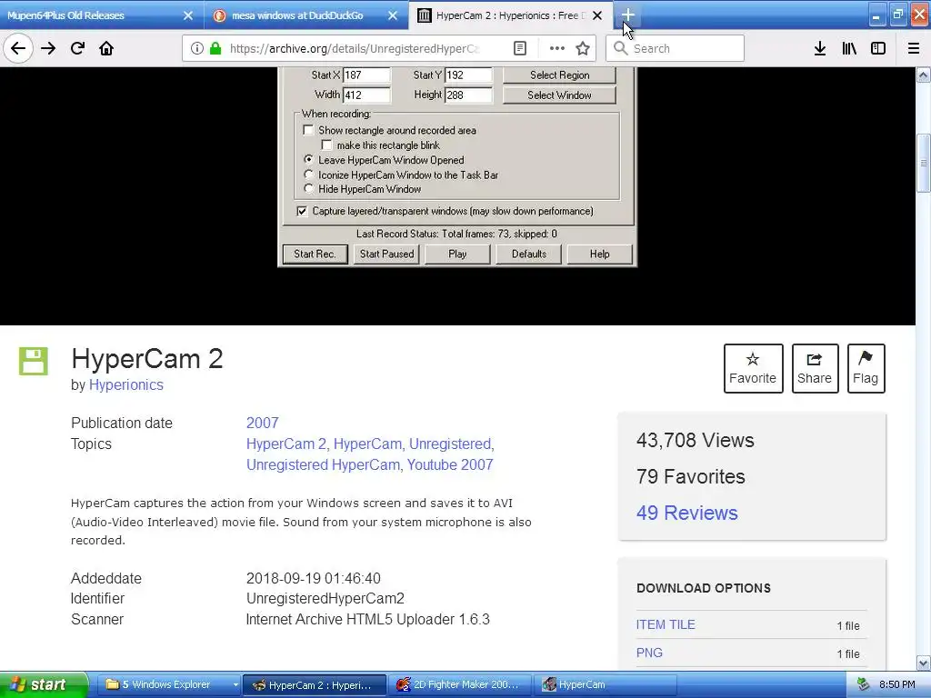Click the Start X value field

(366, 75)
